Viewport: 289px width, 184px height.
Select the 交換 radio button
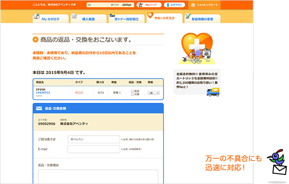tap(132, 94)
